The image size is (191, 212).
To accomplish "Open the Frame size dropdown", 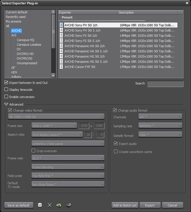I will pos(54,126).
